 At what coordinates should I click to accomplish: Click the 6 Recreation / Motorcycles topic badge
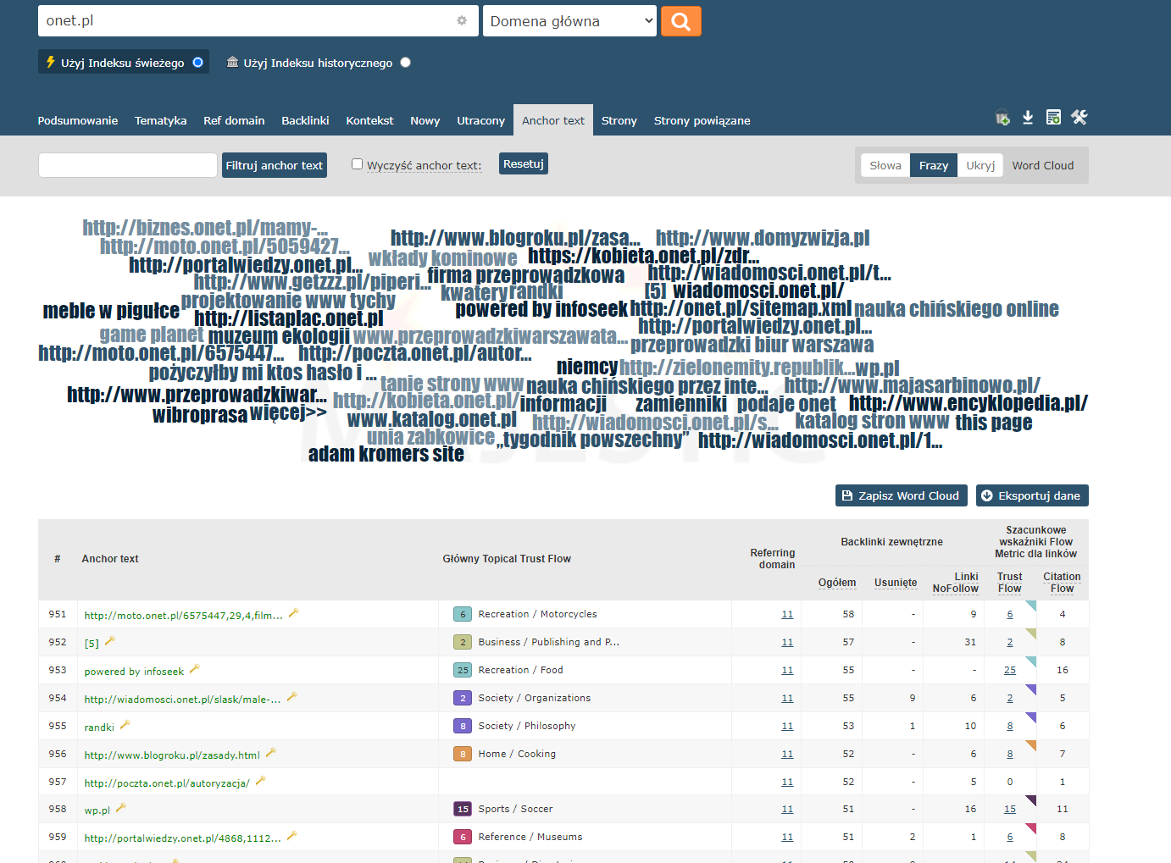[x=463, y=614]
